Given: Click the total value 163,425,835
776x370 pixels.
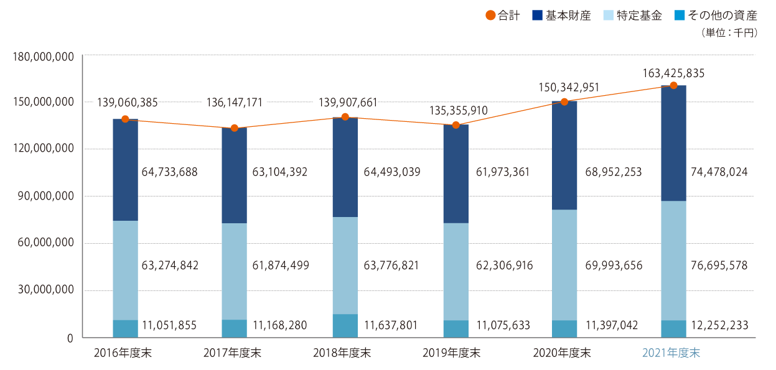Looking at the screenshot, I should 674,73.
